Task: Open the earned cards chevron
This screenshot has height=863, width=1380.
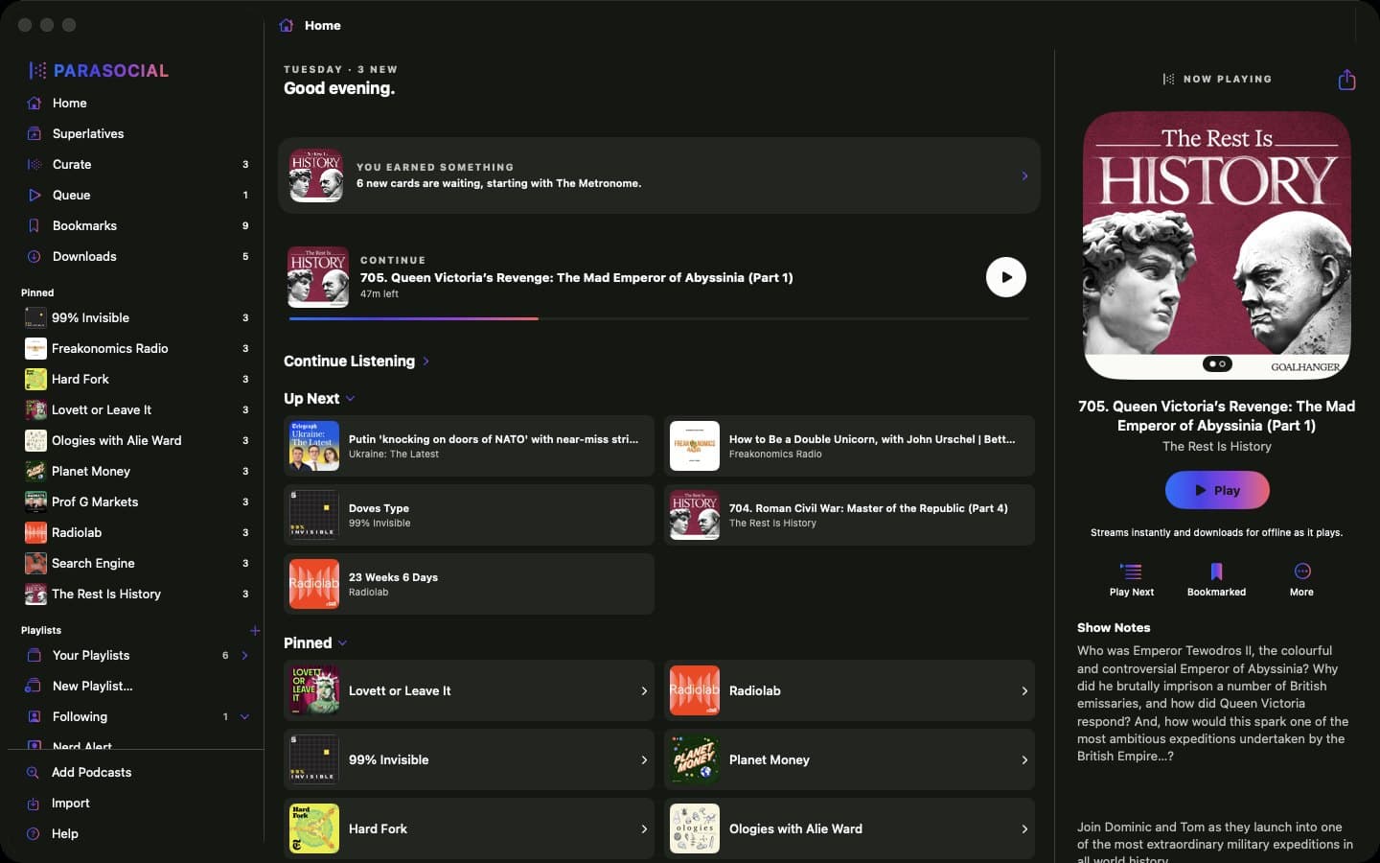Action: point(1024,175)
